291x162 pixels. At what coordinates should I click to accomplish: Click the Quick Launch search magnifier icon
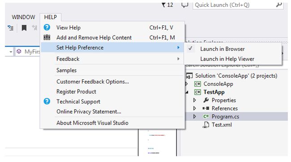(279, 5)
